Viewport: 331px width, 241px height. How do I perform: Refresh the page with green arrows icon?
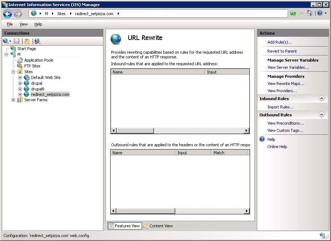coord(293,13)
